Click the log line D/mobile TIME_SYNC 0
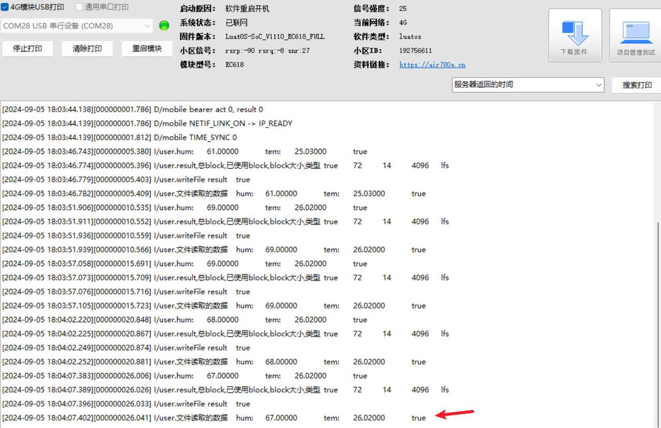The height and width of the screenshot is (428, 661). pyautogui.click(x=119, y=137)
